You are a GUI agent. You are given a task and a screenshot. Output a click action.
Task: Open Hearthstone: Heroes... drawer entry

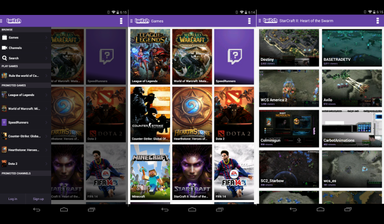26,149
